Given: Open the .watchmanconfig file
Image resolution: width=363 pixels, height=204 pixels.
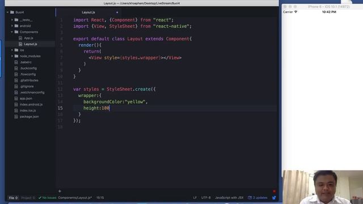Looking at the screenshot, I should (32, 92).
